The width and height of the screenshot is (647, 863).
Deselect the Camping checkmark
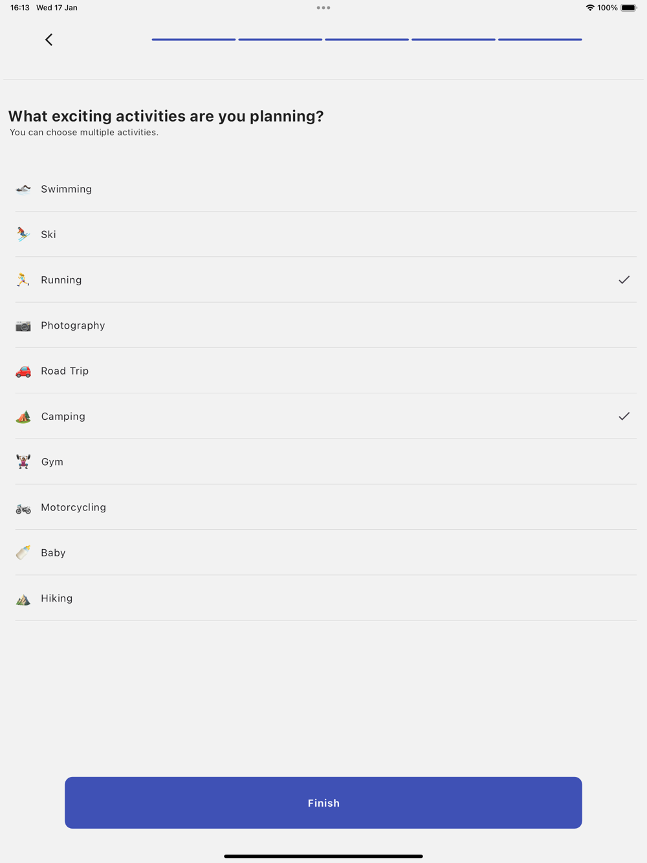[624, 416]
